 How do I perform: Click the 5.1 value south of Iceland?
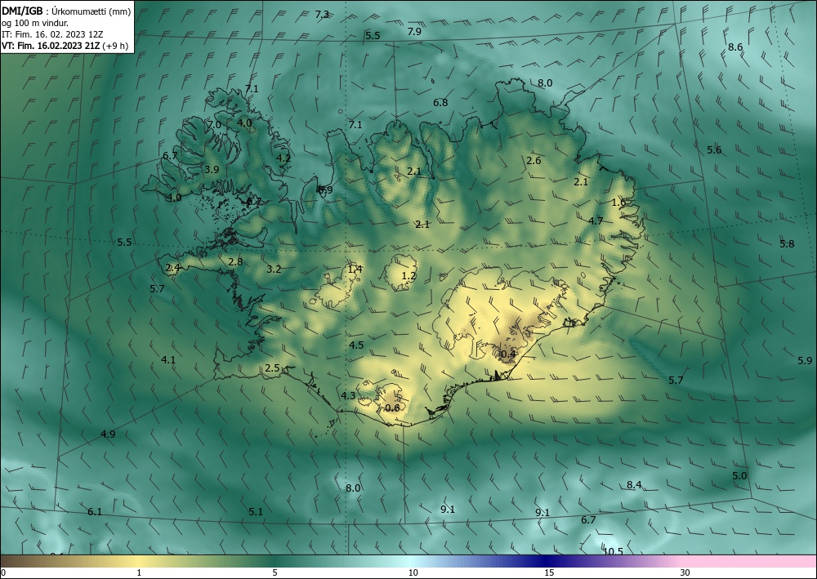pos(255,512)
